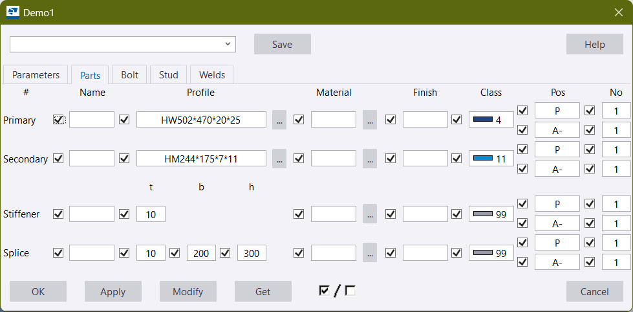Image resolution: width=633 pixels, height=312 pixels.
Task: Toggle Splice b width checkbox
Action: tap(175, 252)
